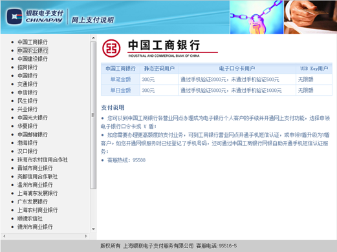The image size is (337, 252).
Task: Open 尧都信用合作联社 link
Action: [x=38, y=176]
